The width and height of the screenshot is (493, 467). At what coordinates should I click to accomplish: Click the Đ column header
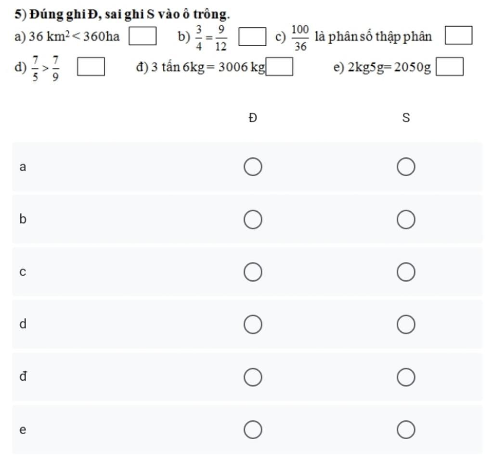pyautogui.click(x=253, y=118)
